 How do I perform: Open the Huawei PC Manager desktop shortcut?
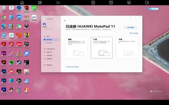(x=34, y=18)
